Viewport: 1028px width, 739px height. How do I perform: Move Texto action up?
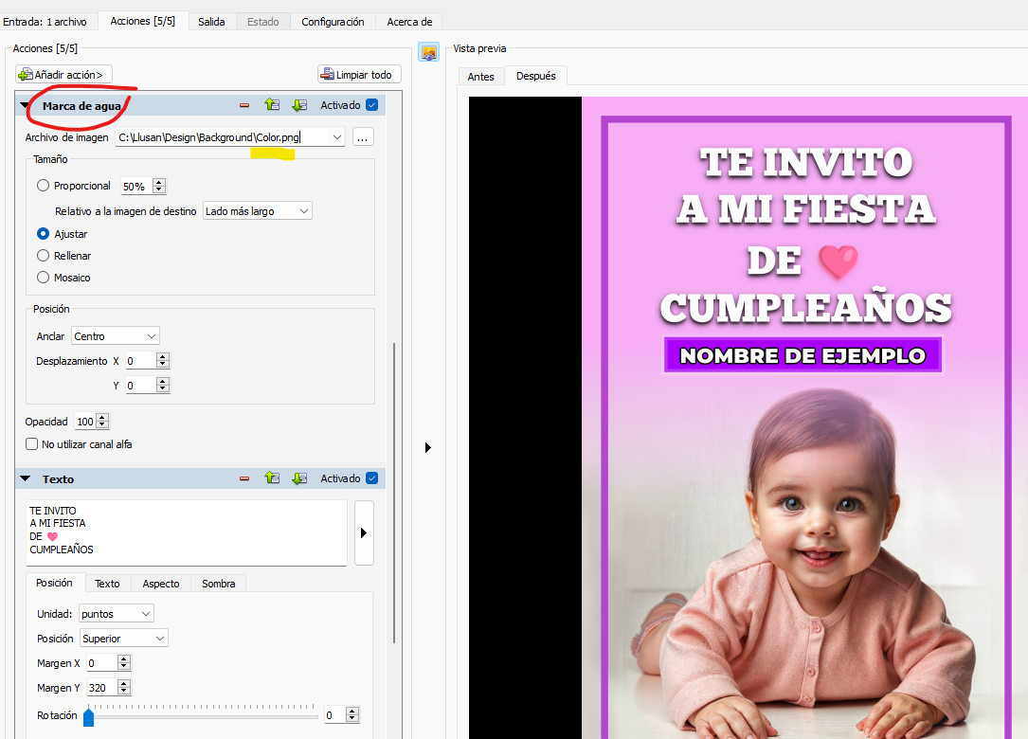(272, 478)
